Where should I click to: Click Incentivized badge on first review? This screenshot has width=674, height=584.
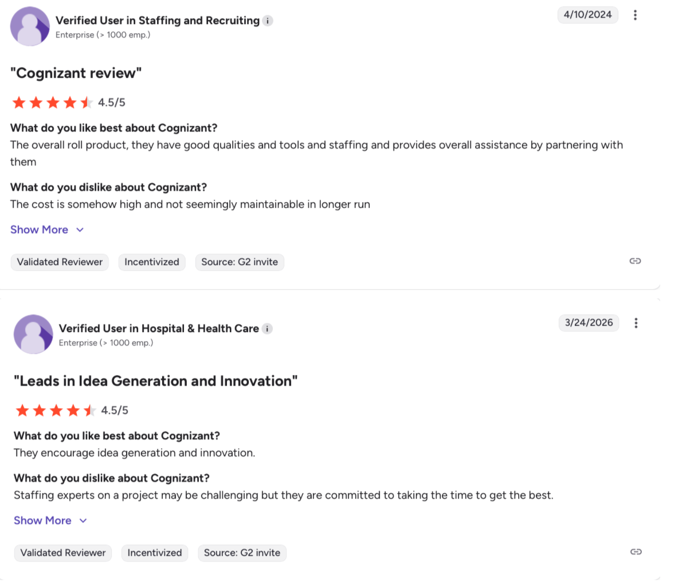point(152,262)
